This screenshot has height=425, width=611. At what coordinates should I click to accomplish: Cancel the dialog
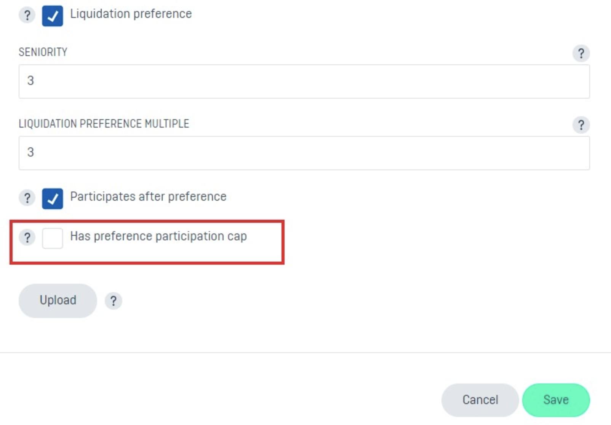point(480,400)
